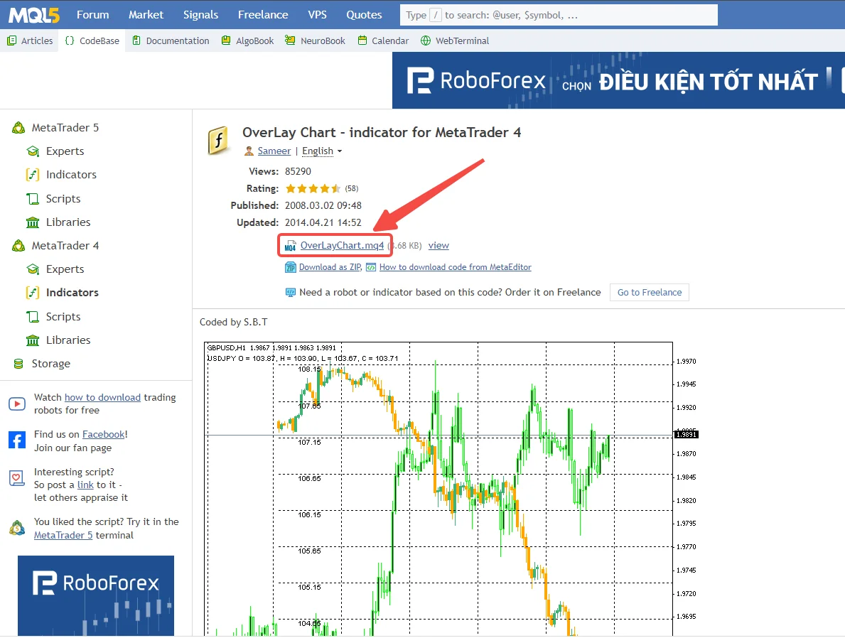Go to the Signals section

[200, 15]
